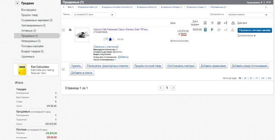Collapse the Проданные panel with header arrows
Viewport: 275px width, 140px height.
268,2
